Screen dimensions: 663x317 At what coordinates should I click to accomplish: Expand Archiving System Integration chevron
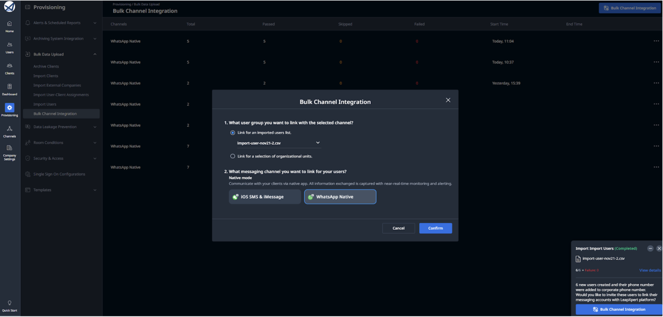point(95,38)
